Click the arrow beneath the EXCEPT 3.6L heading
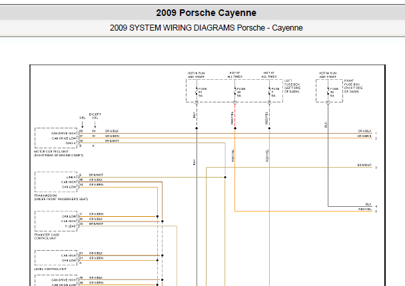 click(x=95, y=124)
